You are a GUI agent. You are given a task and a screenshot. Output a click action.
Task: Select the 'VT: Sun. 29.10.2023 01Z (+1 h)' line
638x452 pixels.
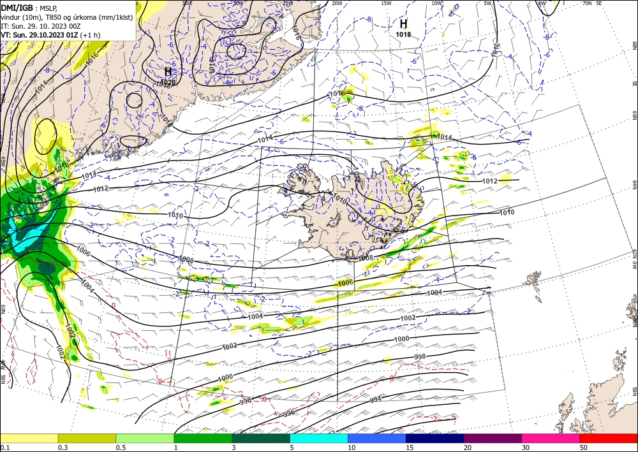[50, 35]
